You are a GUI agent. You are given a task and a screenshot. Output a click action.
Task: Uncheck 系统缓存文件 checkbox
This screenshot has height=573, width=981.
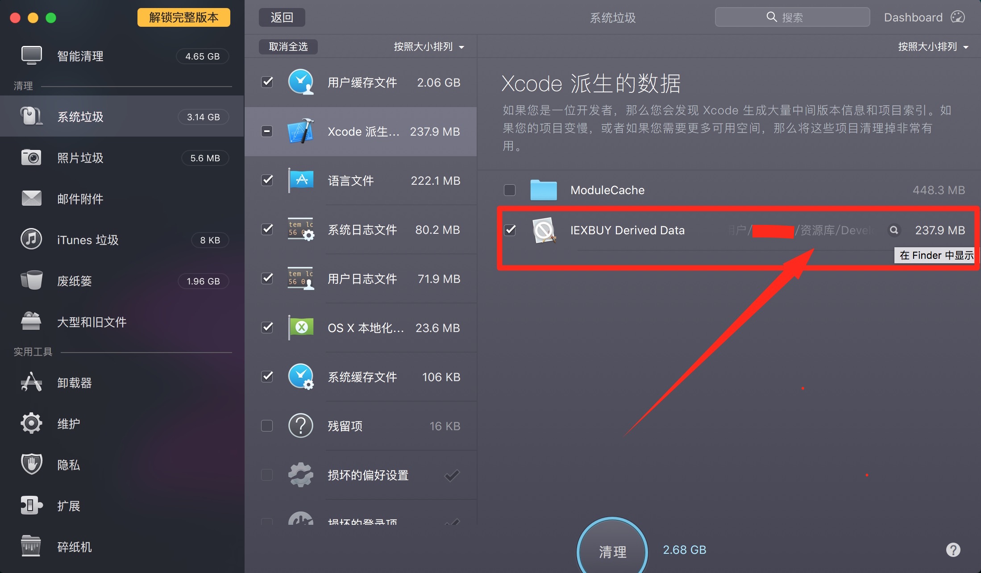coord(267,377)
